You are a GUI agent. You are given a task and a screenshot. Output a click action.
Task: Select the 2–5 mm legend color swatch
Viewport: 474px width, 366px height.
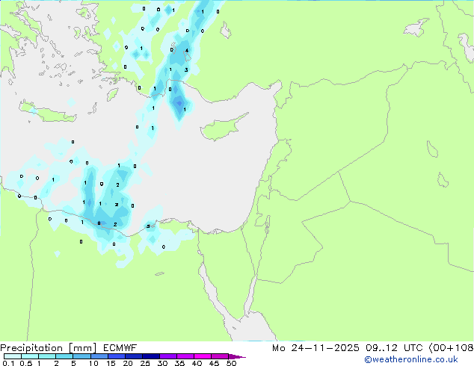64,356
